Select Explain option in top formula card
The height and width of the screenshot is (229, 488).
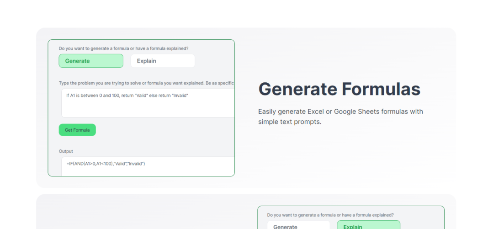click(x=163, y=61)
